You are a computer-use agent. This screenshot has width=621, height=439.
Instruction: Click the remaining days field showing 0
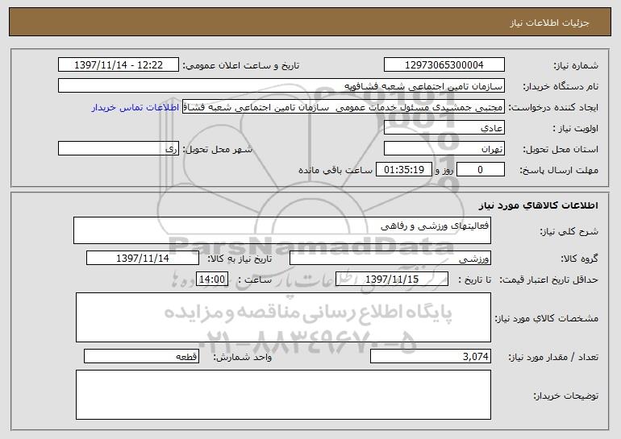click(481, 170)
